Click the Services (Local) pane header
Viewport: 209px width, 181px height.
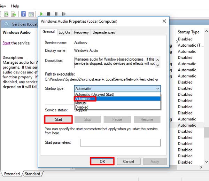20,24
